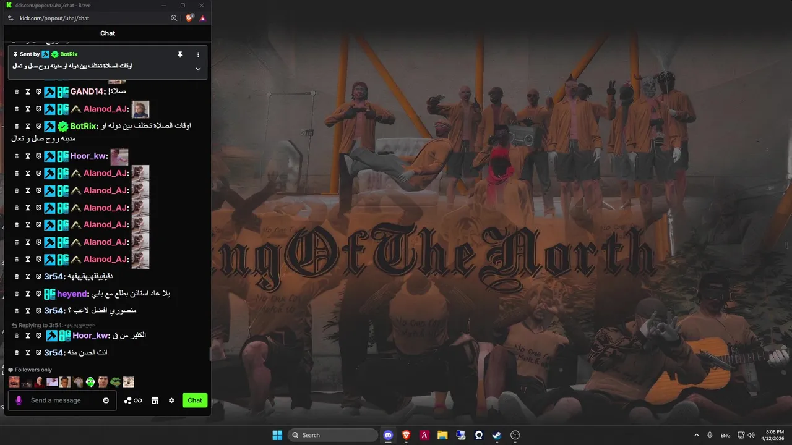
Task: Timeout GAND14 using the hourglass icon
Action: (28, 91)
